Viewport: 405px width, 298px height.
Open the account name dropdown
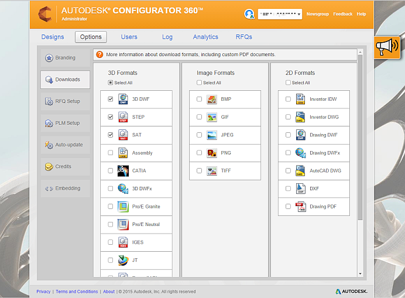280,14
